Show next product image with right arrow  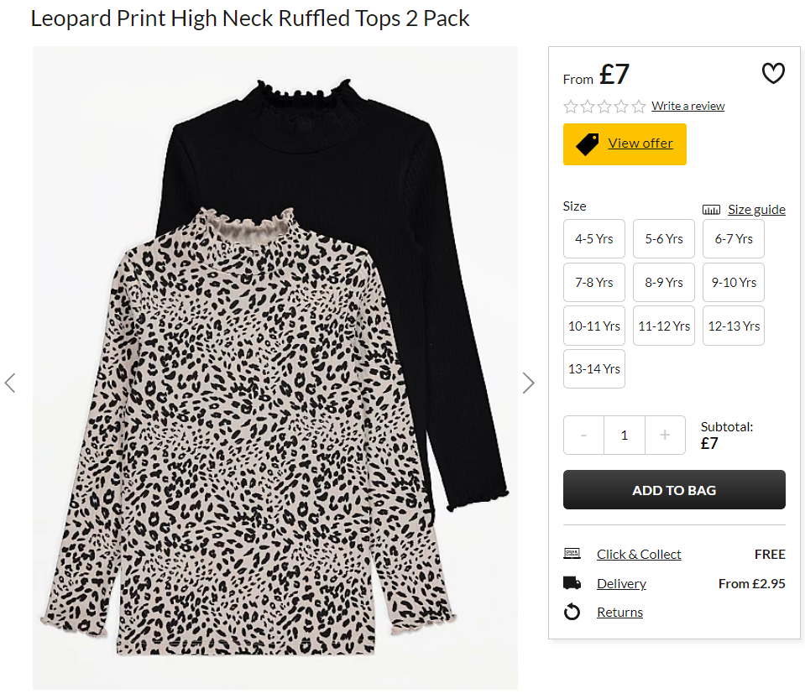point(528,383)
